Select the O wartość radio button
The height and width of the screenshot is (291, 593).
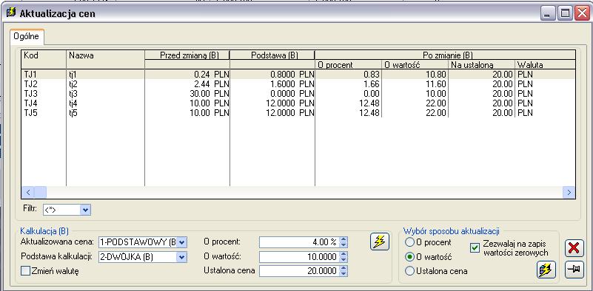click(409, 256)
